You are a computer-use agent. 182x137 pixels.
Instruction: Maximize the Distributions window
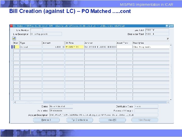(169, 26)
